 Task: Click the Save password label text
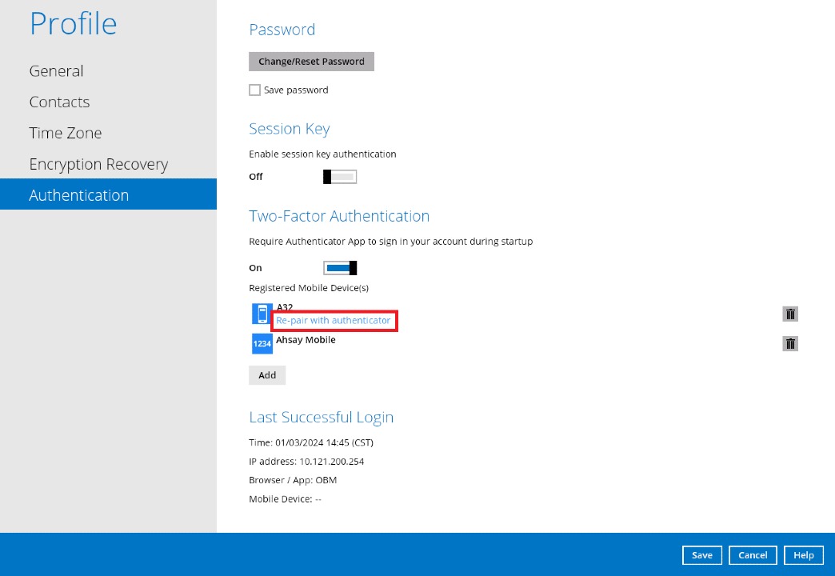click(296, 90)
